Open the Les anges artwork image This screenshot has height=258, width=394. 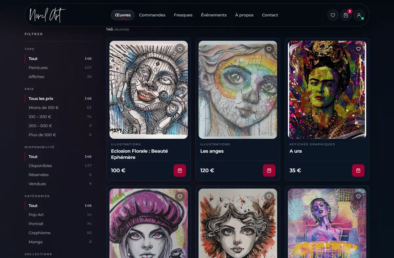click(238, 90)
